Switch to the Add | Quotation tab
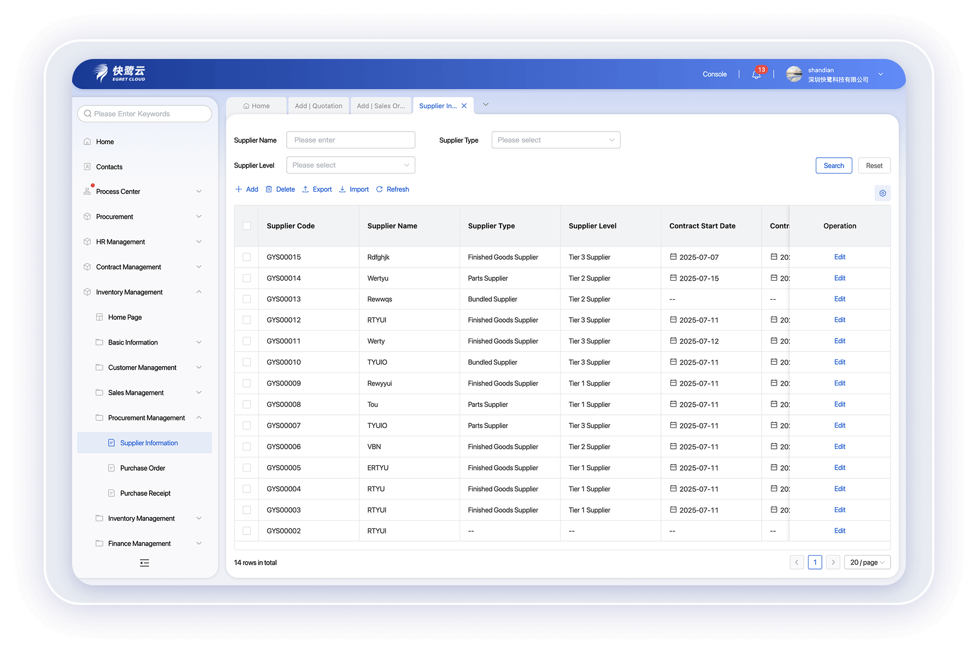Viewport: 978px width, 653px height. click(319, 106)
